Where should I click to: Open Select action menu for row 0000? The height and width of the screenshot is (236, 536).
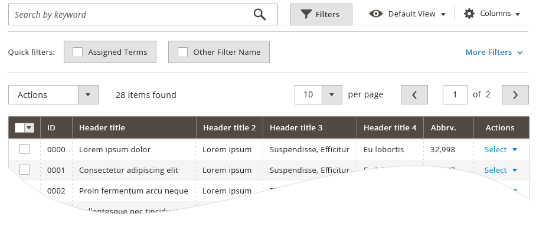(x=501, y=149)
